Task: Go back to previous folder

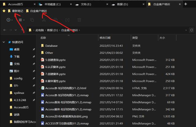Action: coord(5,30)
